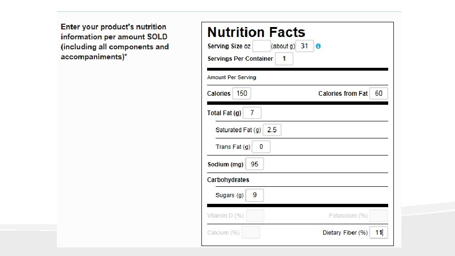Click the disabled Vitamin D percent field
Viewport: 455px width, 256px height.
[255, 216]
